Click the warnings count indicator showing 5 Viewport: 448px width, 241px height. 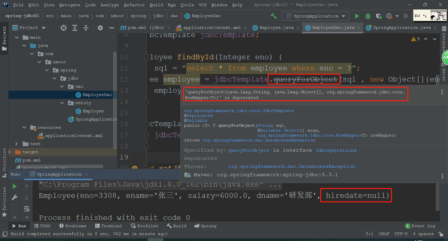[x=416, y=39]
